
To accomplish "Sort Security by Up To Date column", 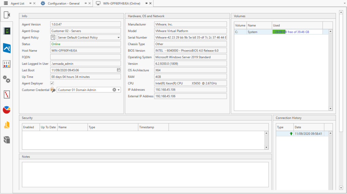I will [x=48, y=127].
